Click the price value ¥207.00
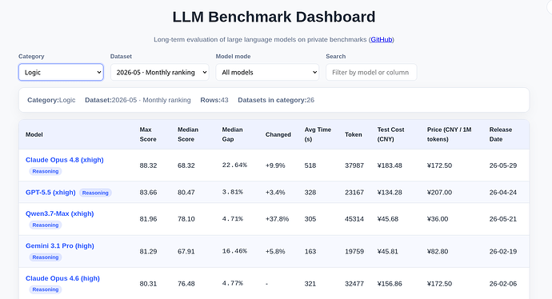The image size is (552, 299). [439, 193]
